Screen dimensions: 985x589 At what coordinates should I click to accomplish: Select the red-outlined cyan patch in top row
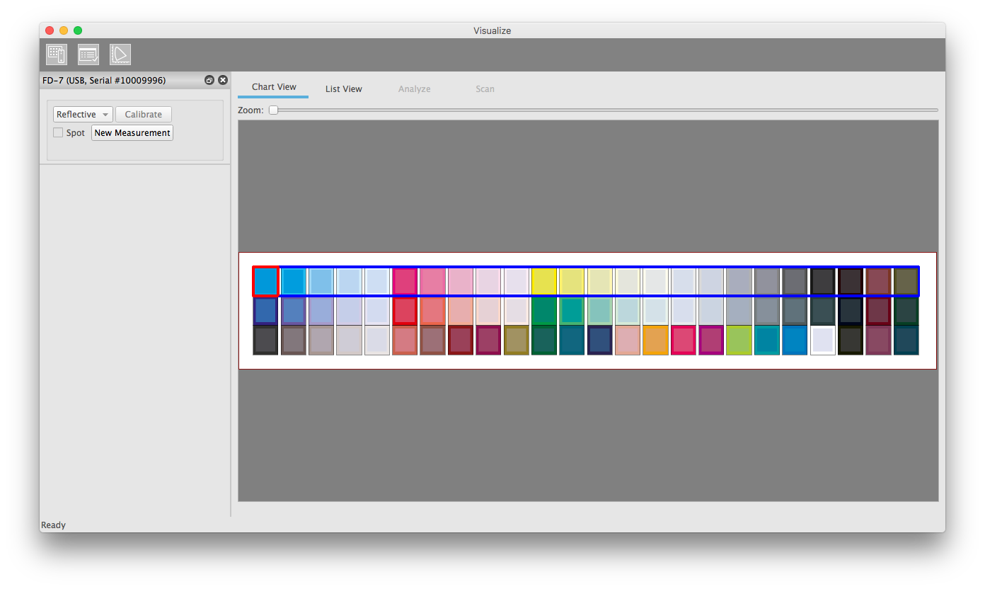click(266, 282)
